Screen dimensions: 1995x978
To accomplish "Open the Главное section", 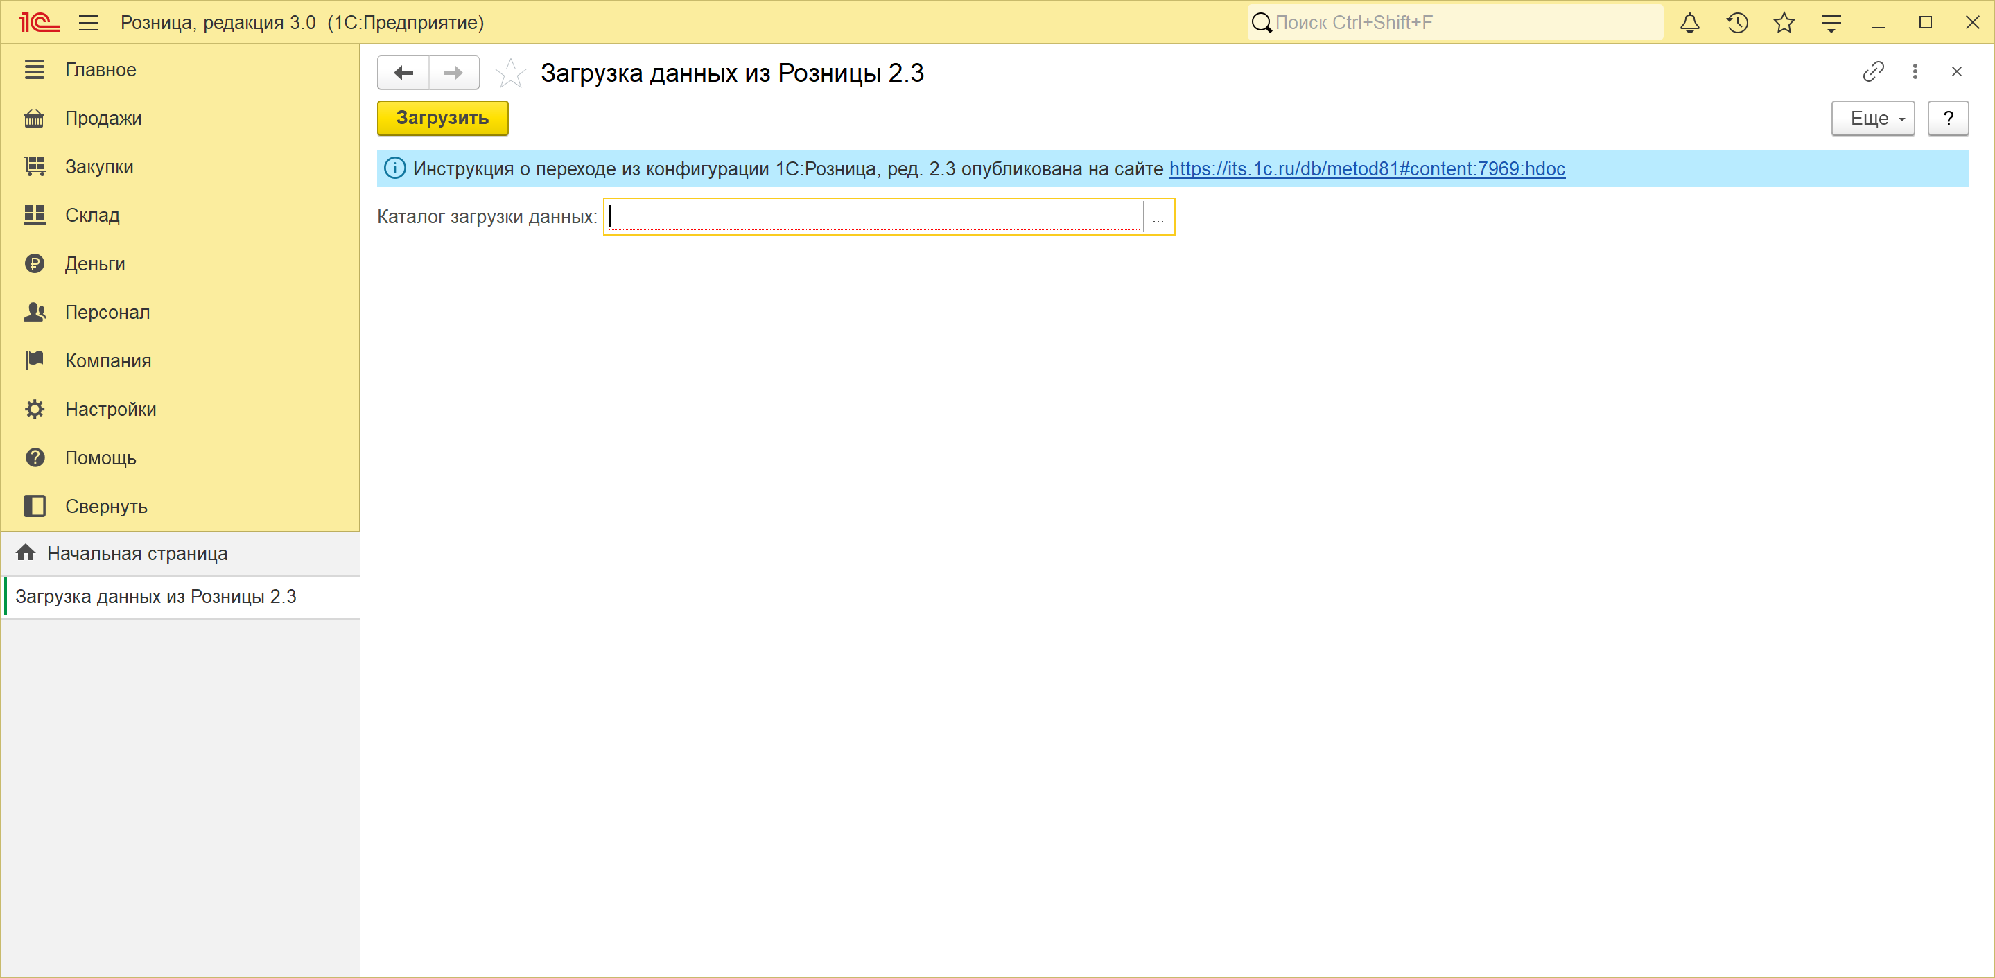I will point(180,70).
